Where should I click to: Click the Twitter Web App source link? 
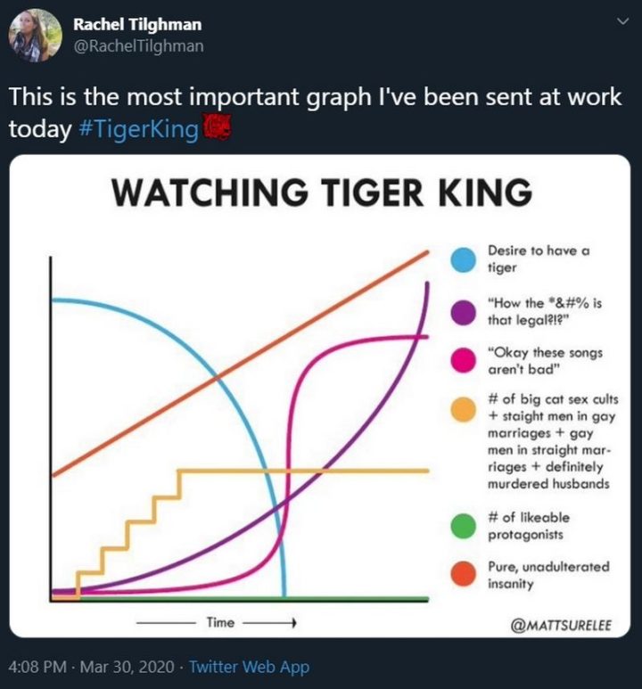pyautogui.click(x=249, y=667)
